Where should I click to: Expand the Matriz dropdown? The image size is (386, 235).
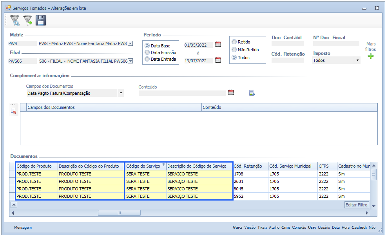[x=130, y=43]
